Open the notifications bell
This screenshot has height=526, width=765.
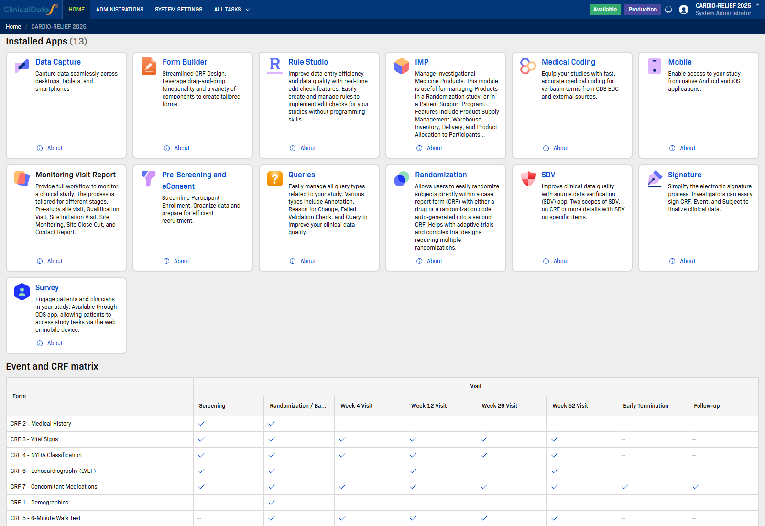[668, 10]
